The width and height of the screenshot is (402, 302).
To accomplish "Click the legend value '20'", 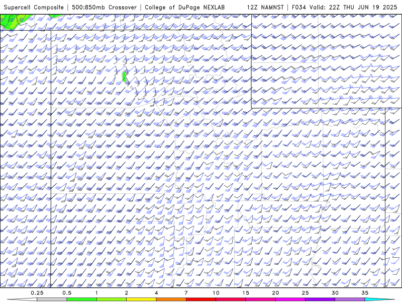I will click(x=275, y=293).
